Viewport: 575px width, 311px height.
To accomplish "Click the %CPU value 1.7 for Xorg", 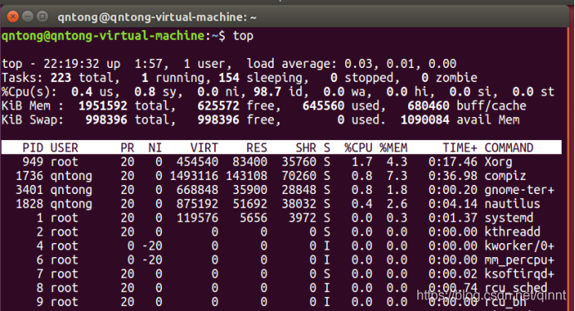I will click(x=362, y=162).
